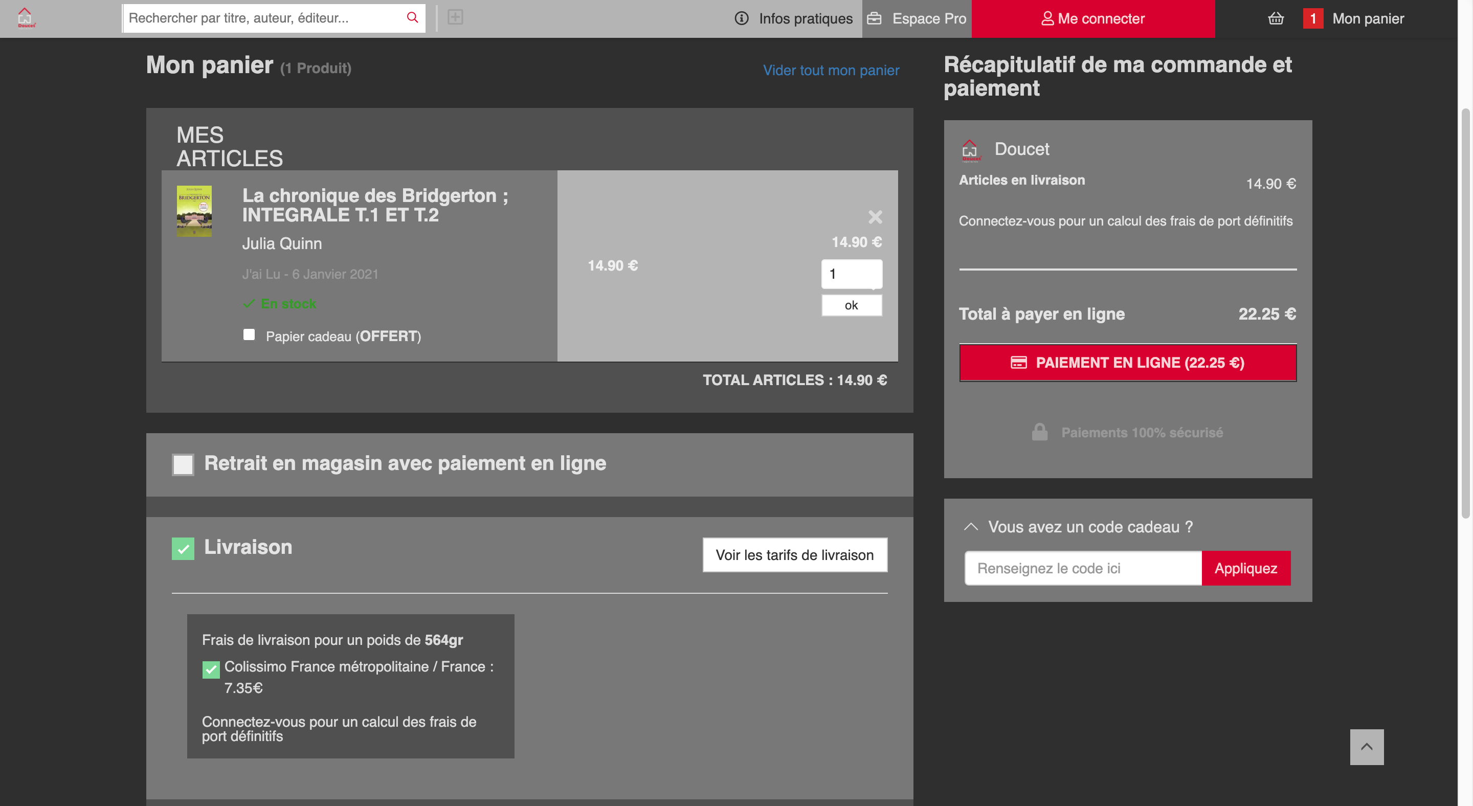Click the search magnifier icon

tap(412, 18)
